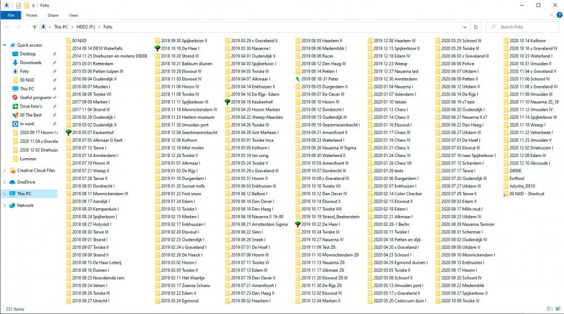Image resolution: width=564 pixels, height=314 pixels.
Task: Select Network in the navigation pane
Action: coord(25,205)
